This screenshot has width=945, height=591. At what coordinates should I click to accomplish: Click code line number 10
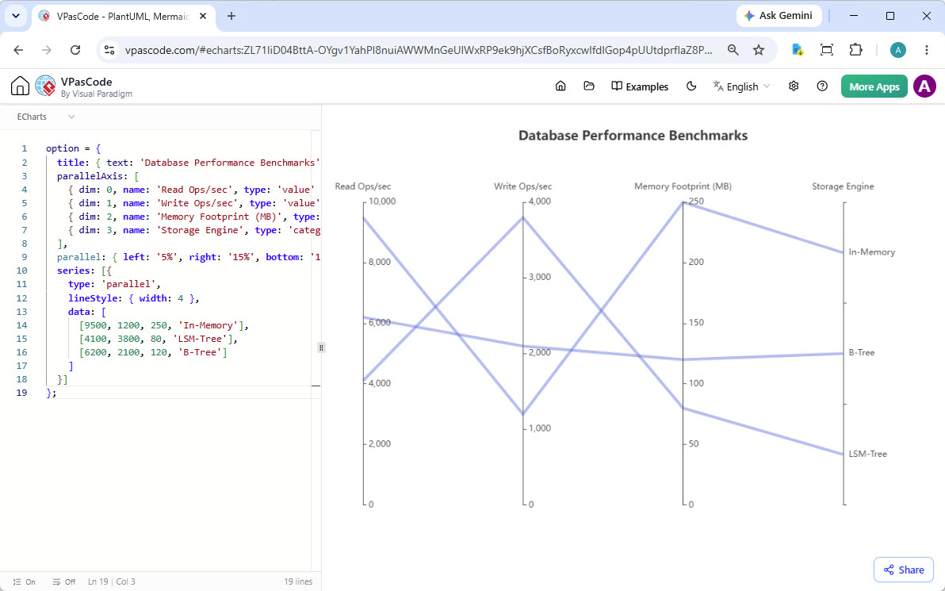point(21,271)
